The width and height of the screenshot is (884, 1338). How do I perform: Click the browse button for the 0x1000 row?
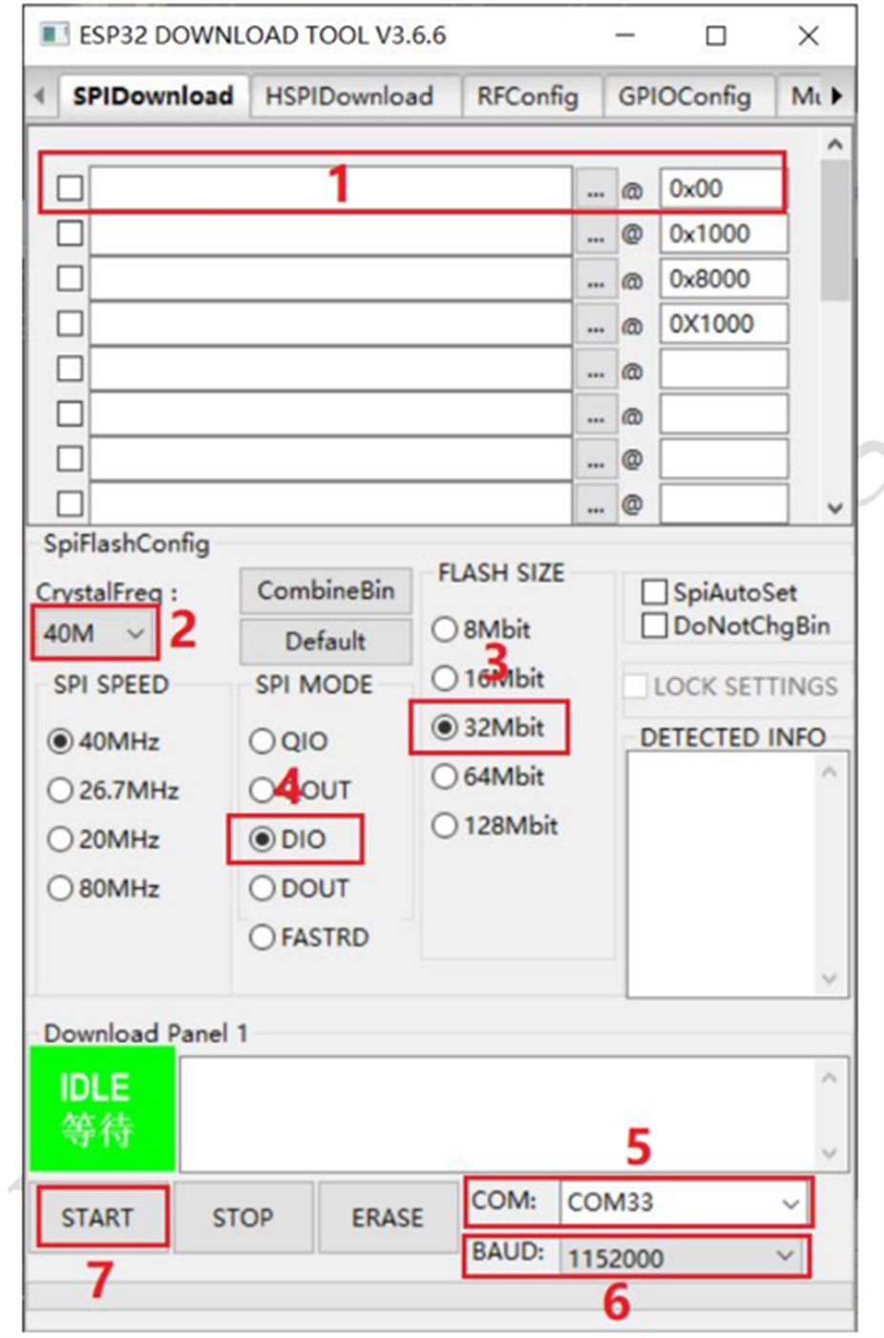[596, 234]
